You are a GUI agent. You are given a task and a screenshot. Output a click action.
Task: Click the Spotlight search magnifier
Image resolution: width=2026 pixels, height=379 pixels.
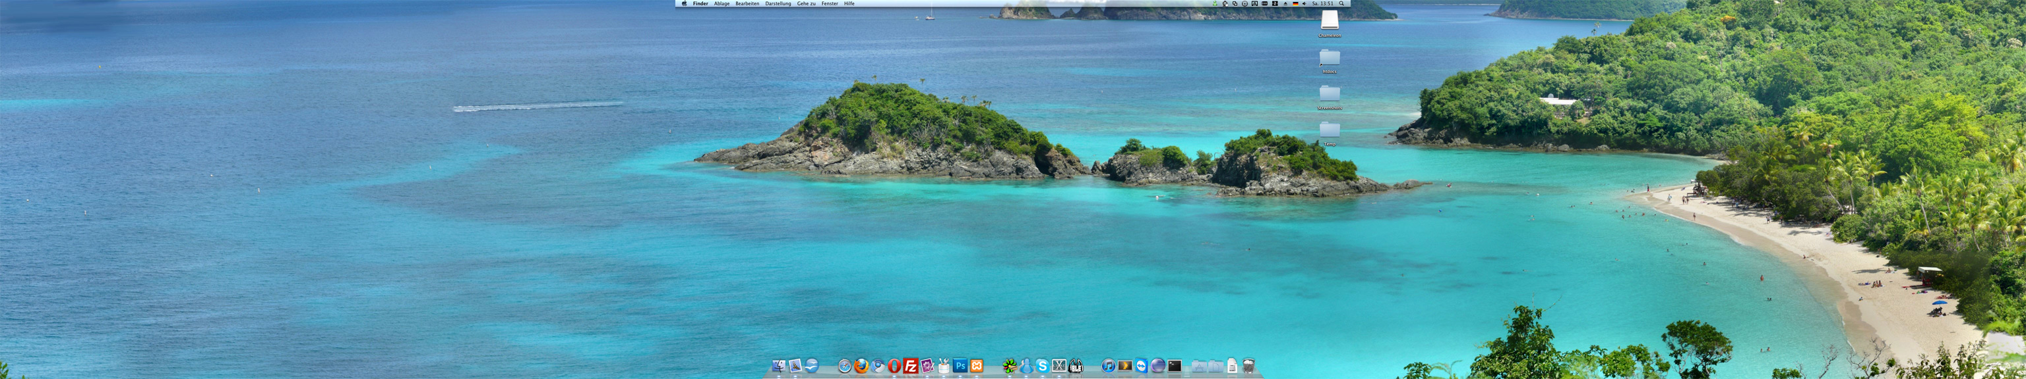click(x=1341, y=4)
